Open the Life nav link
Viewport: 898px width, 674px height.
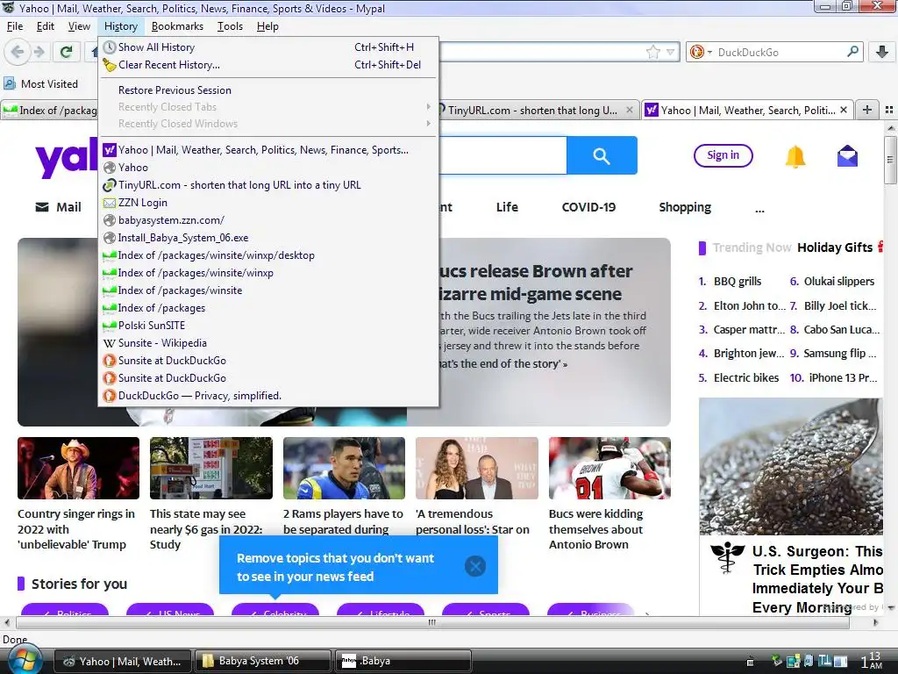507,207
